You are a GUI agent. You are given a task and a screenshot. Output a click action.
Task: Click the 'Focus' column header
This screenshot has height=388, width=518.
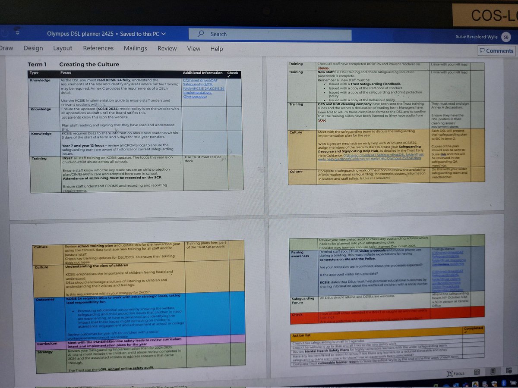(66, 73)
